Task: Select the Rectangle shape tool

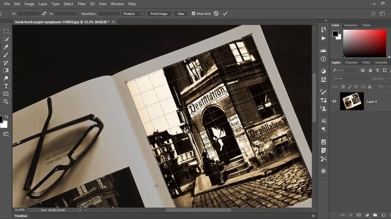Action: (x=5, y=94)
